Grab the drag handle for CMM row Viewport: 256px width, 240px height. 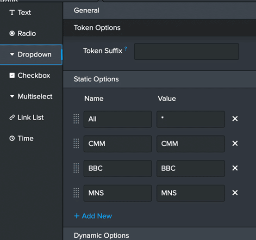tap(76, 143)
